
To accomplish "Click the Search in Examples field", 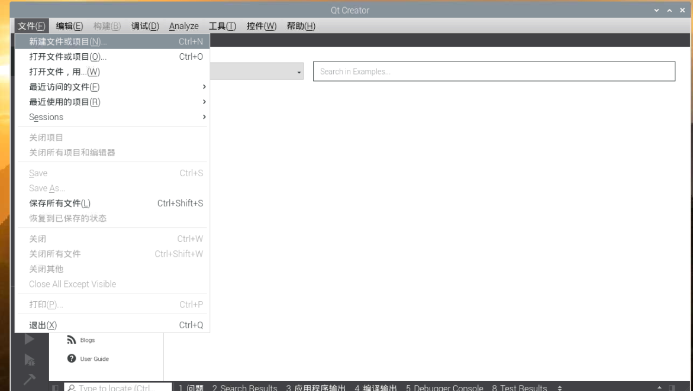I will click(x=494, y=72).
